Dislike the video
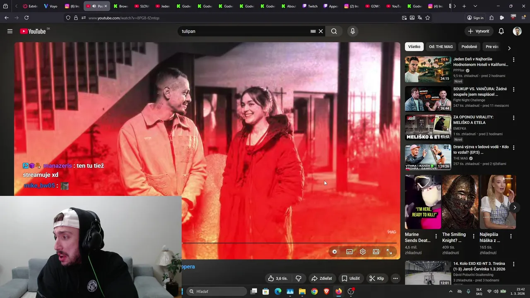This screenshot has width=530, height=298. pyautogui.click(x=298, y=279)
